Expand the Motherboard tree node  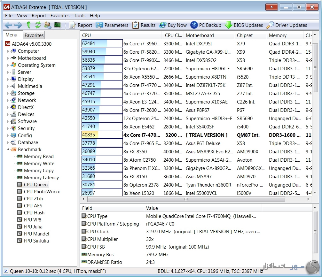point(8,58)
